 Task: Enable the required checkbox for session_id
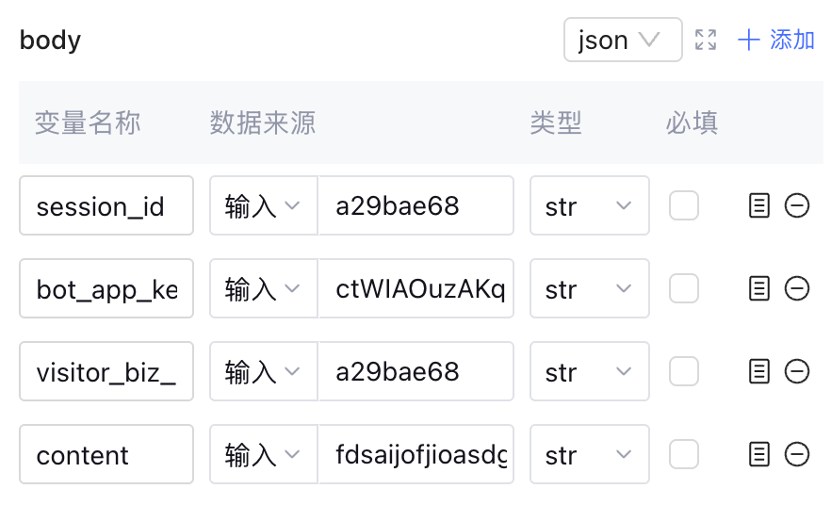(684, 205)
